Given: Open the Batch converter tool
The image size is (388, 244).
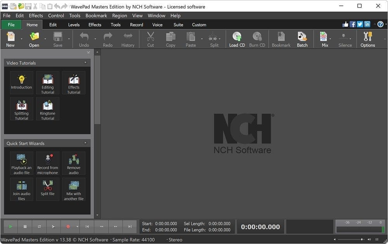Looking at the screenshot, I should pyautogui.click(x=302, y=39).
